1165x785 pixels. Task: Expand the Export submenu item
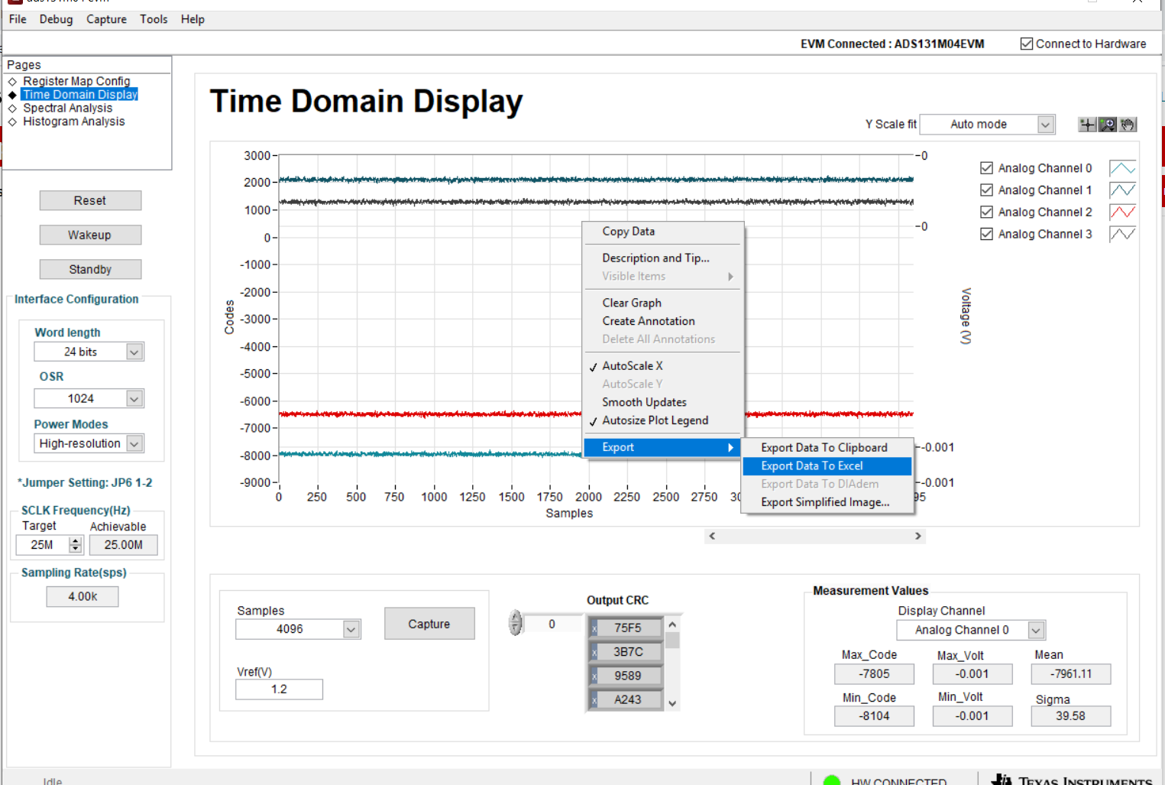coord(663,448)
